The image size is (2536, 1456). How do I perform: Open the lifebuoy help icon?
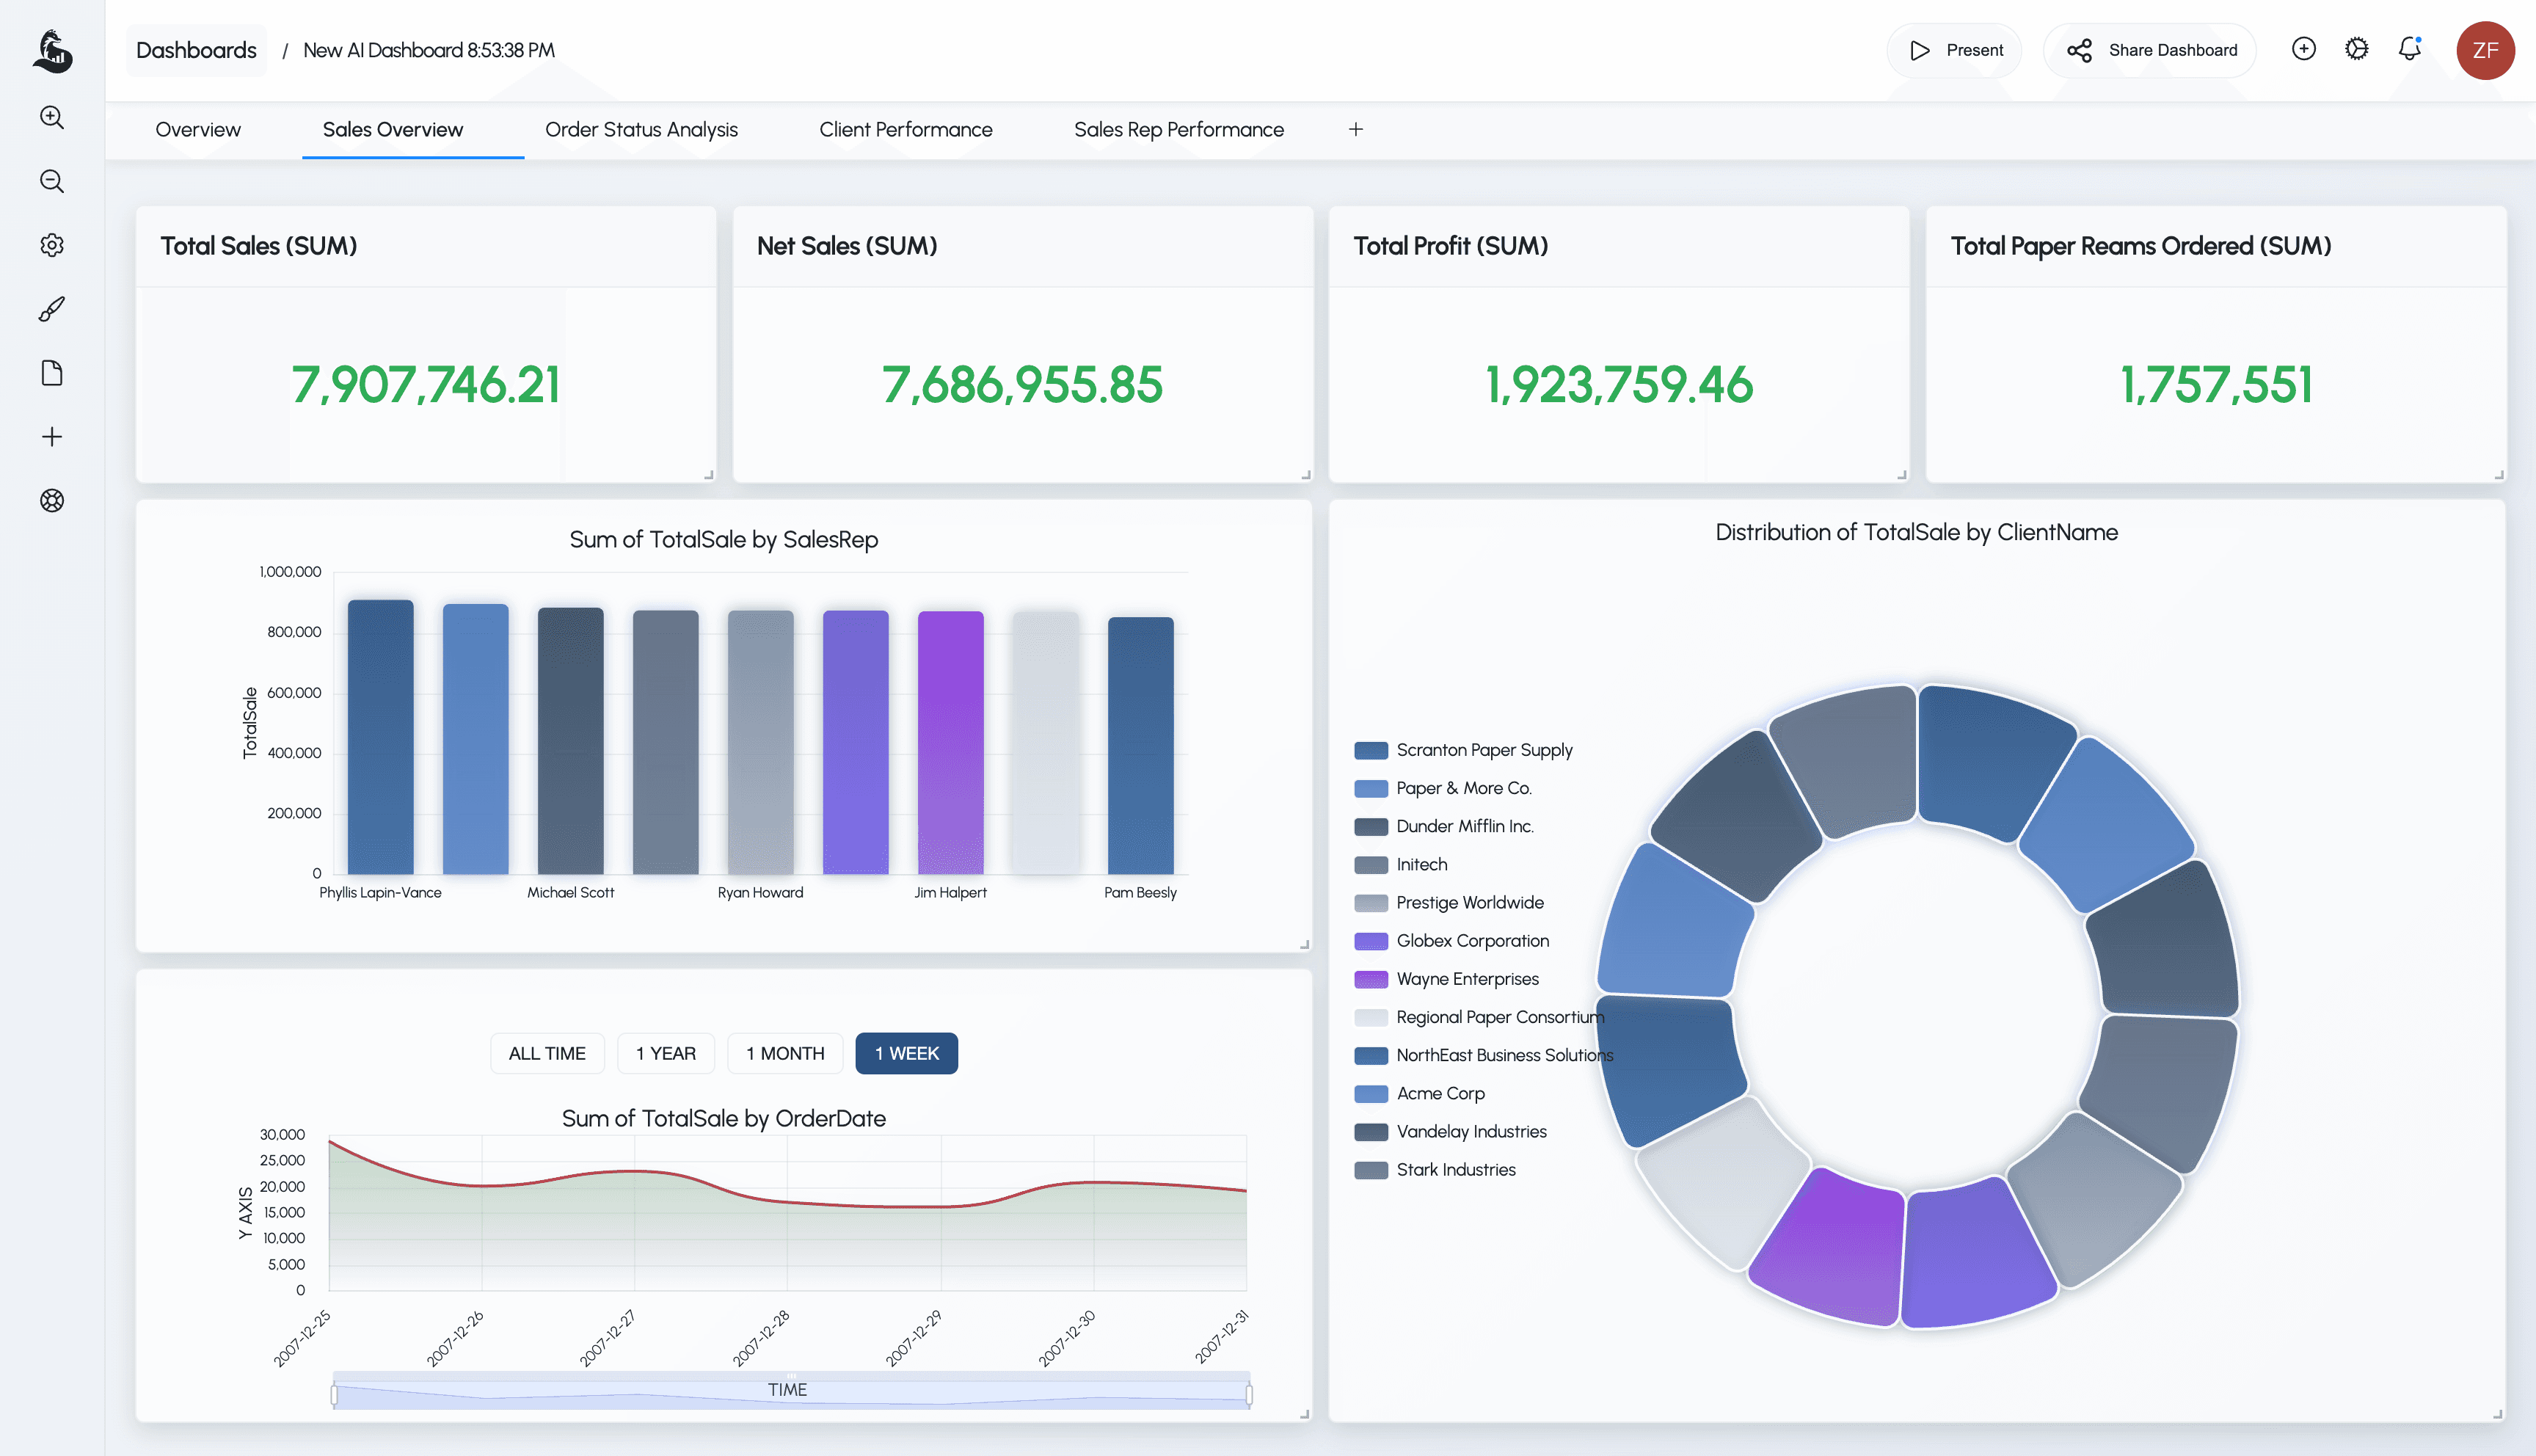[x=52, y=501]
